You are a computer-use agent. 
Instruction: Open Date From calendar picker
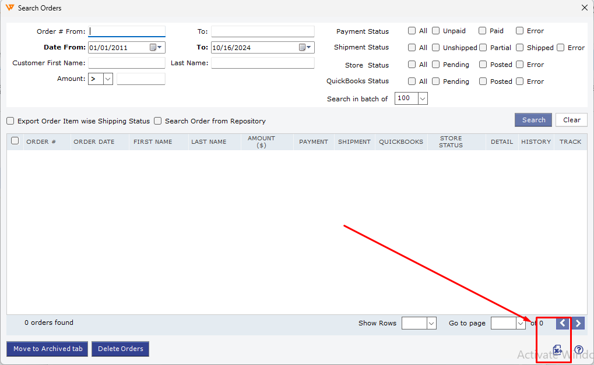pyautogui.click(x=156, y=47)
